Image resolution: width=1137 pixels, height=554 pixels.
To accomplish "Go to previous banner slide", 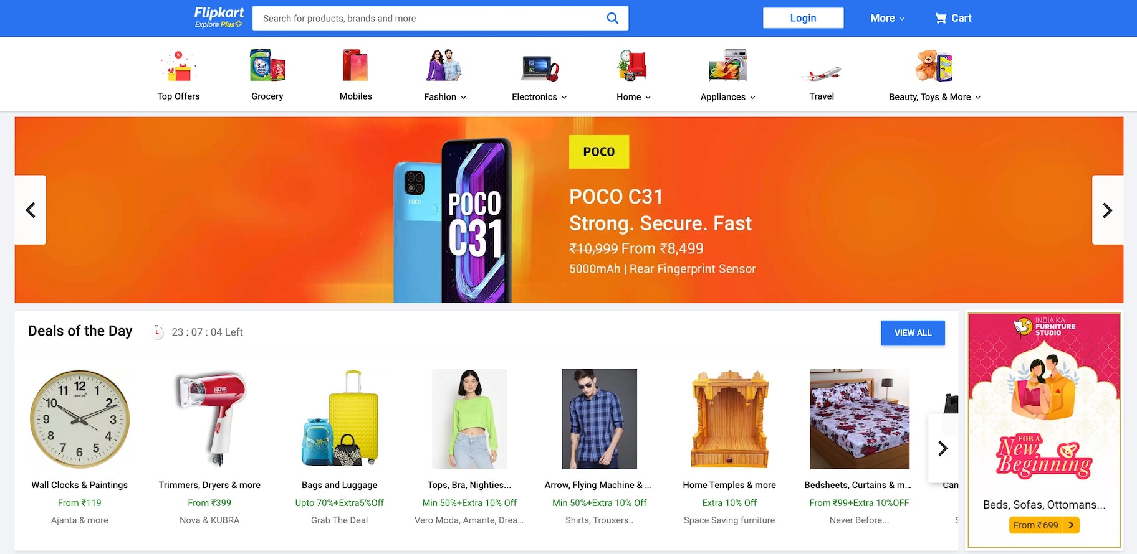I will [x=31, y=210].
